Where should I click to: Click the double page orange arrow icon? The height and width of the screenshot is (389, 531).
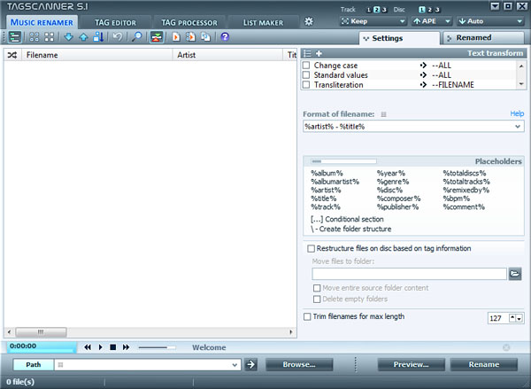click(190, 36)
